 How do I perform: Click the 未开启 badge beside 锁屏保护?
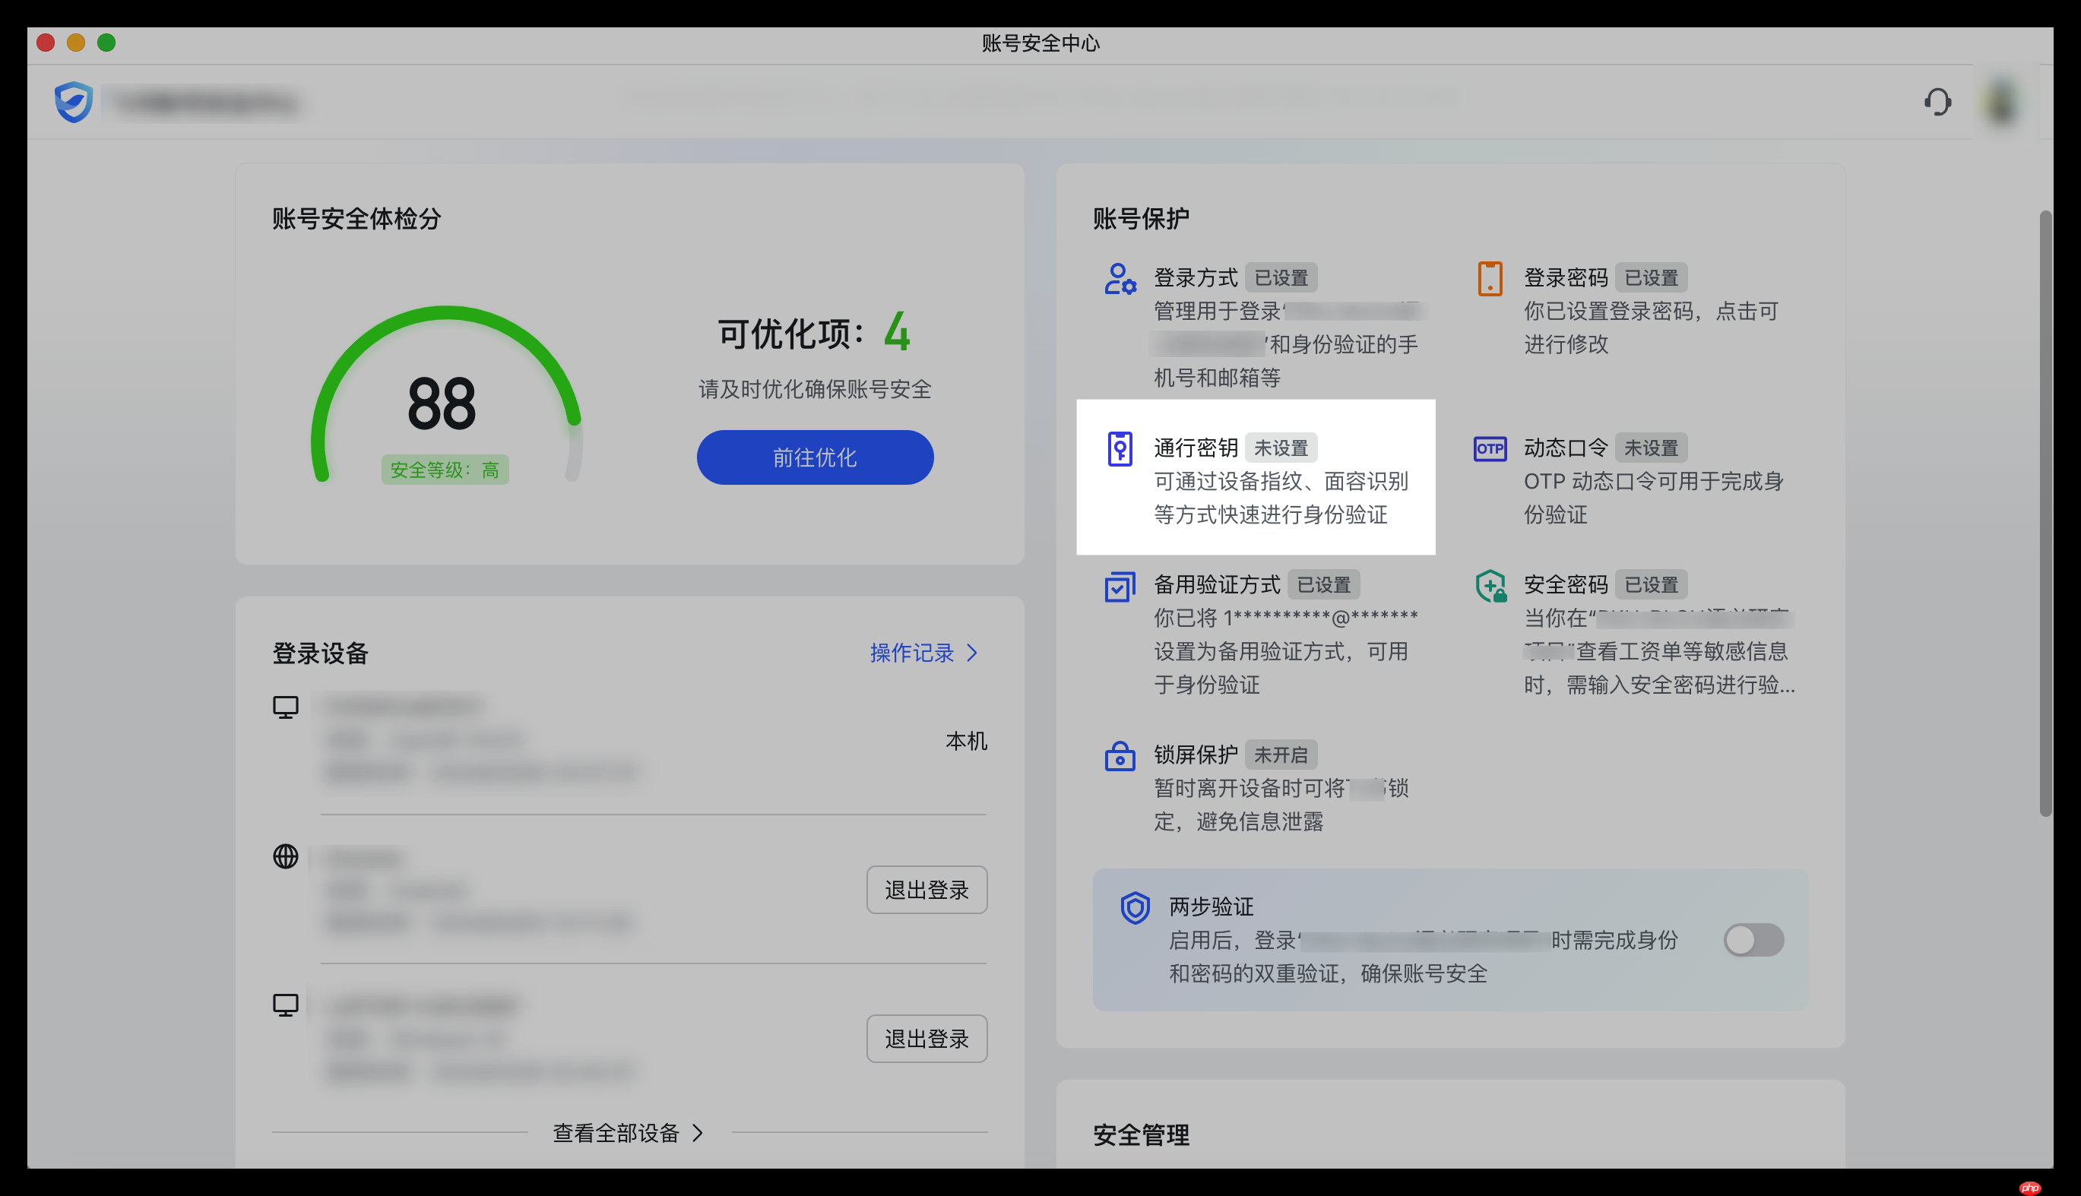pyautogui.click(x=1281, y=755)
